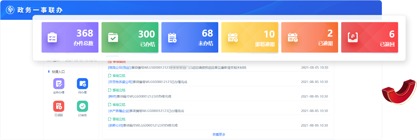Click 事项完结 status above 开劳务派遣公司 entry

pyautogui.click(x=119, y=76)
